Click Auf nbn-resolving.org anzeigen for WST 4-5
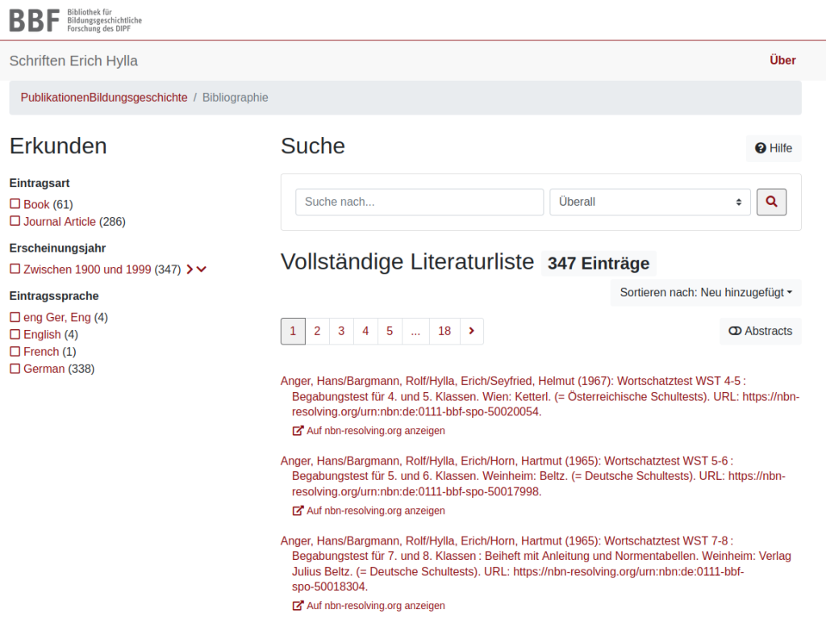Viewport: 826px width, 622px height. 376,430
